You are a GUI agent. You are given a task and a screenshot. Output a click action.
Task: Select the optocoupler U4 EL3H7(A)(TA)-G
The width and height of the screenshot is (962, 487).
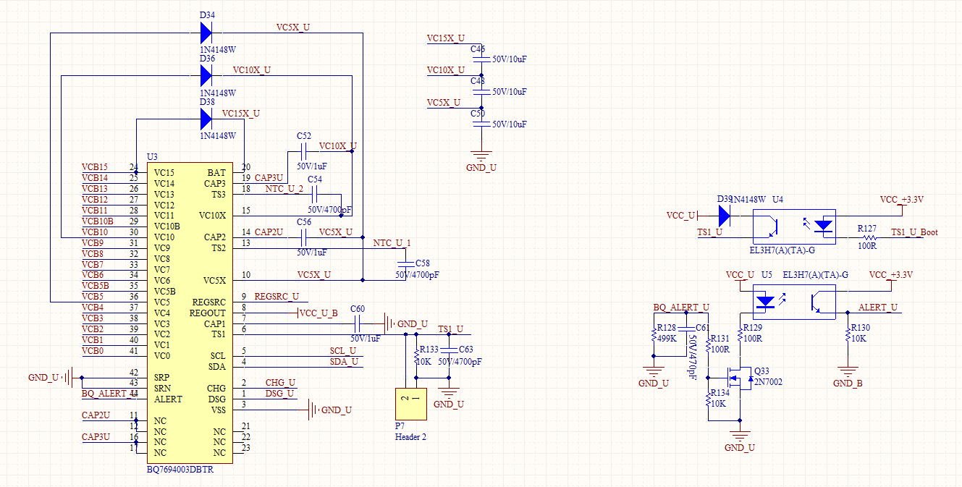[794, 226]
